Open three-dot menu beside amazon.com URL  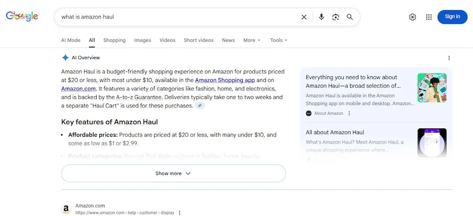pos(180,213)
